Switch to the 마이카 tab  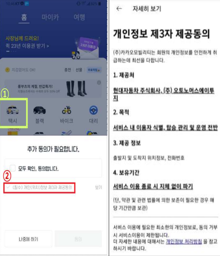(x=50, y=17)
